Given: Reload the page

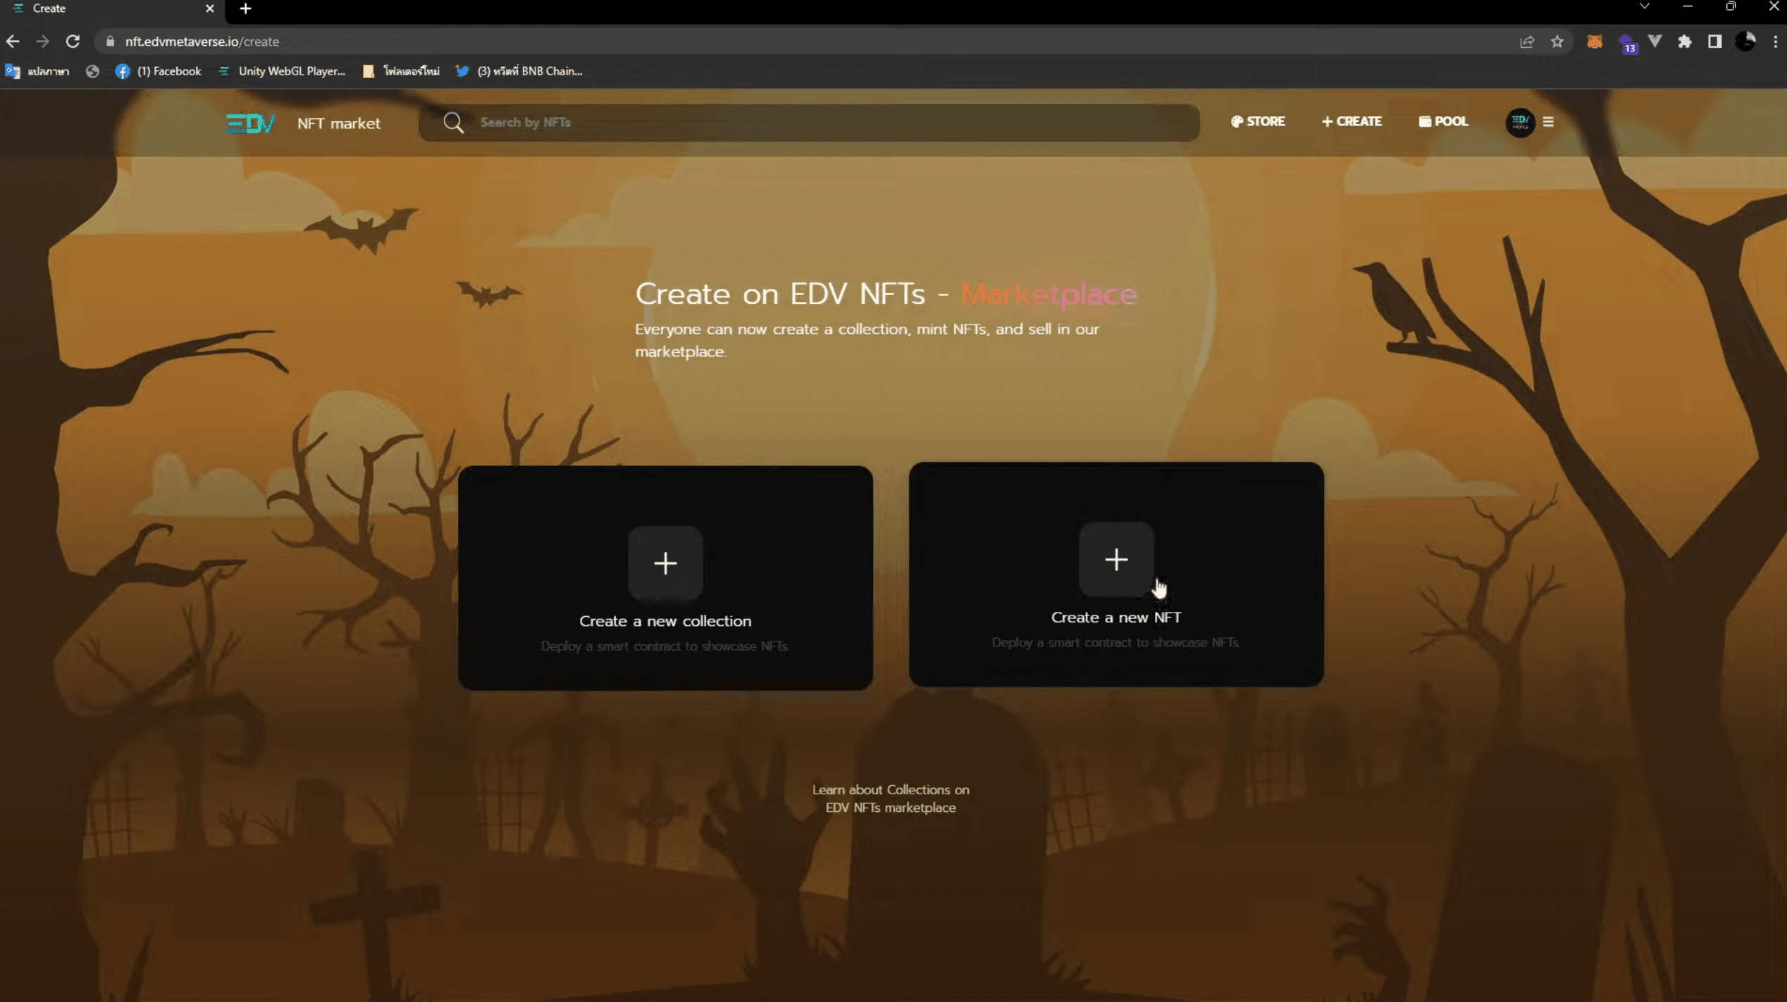Looking at the screenshot, I should 73,42.
